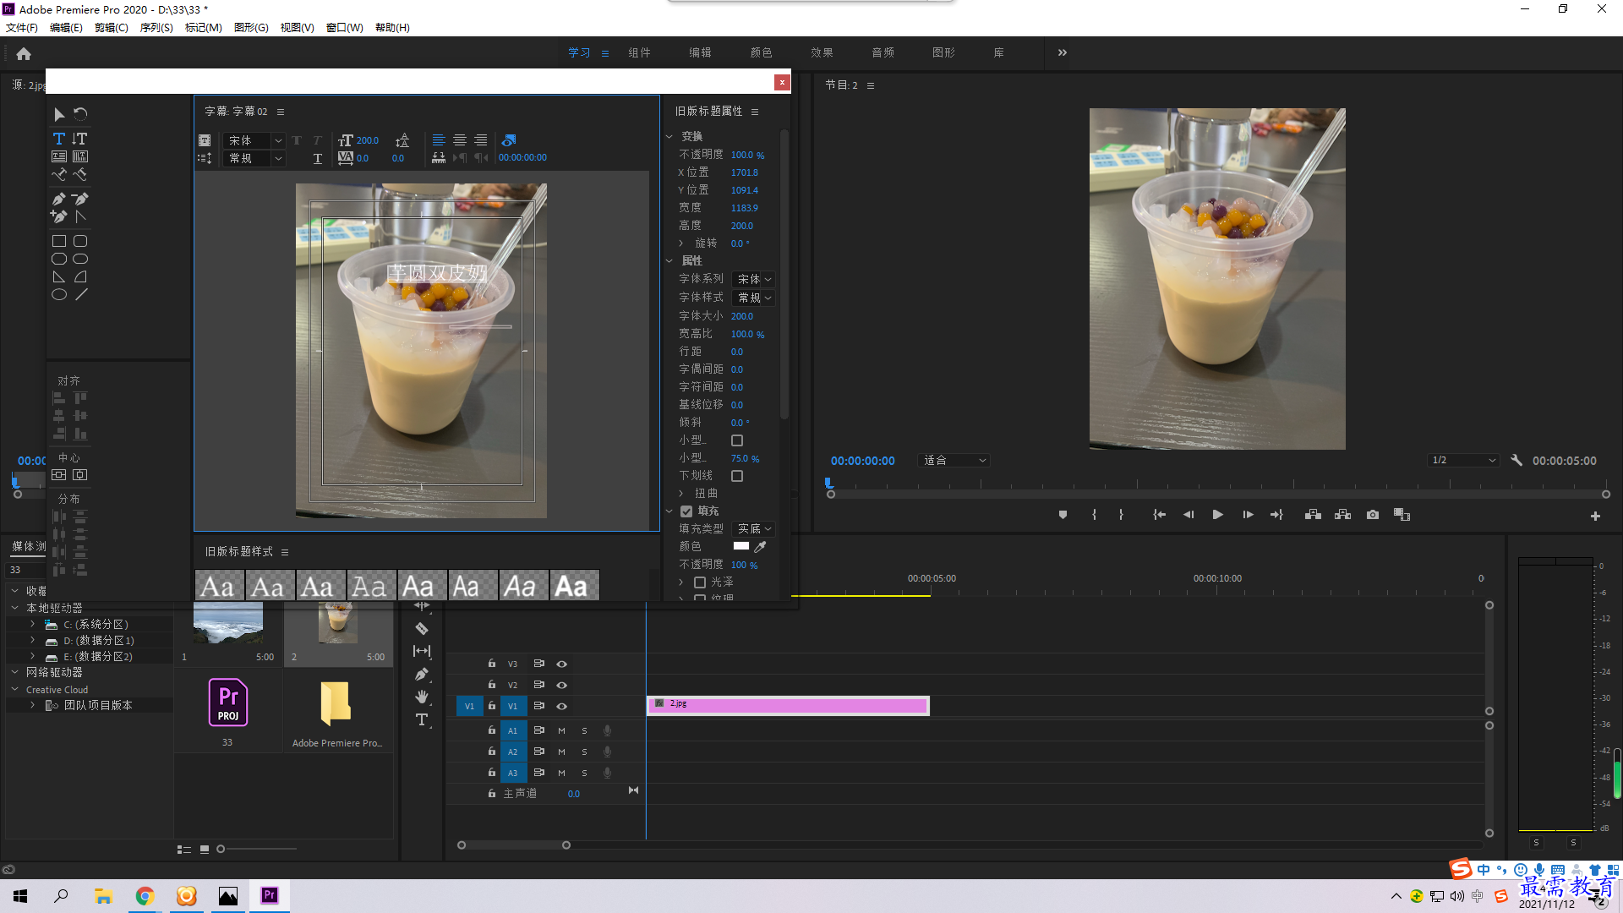
Task: Toggle the underline checkbox
Action: [x=737, y=476]
